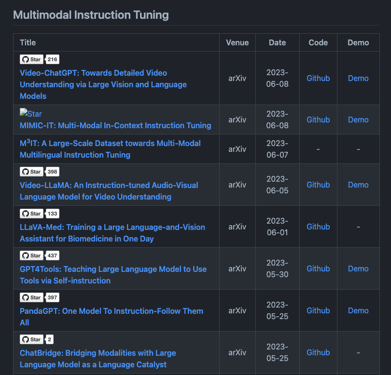Screen dimensions: 391x375
Task: Open the Video-LLaMA paper title link
Action: (x=109, y=191)
